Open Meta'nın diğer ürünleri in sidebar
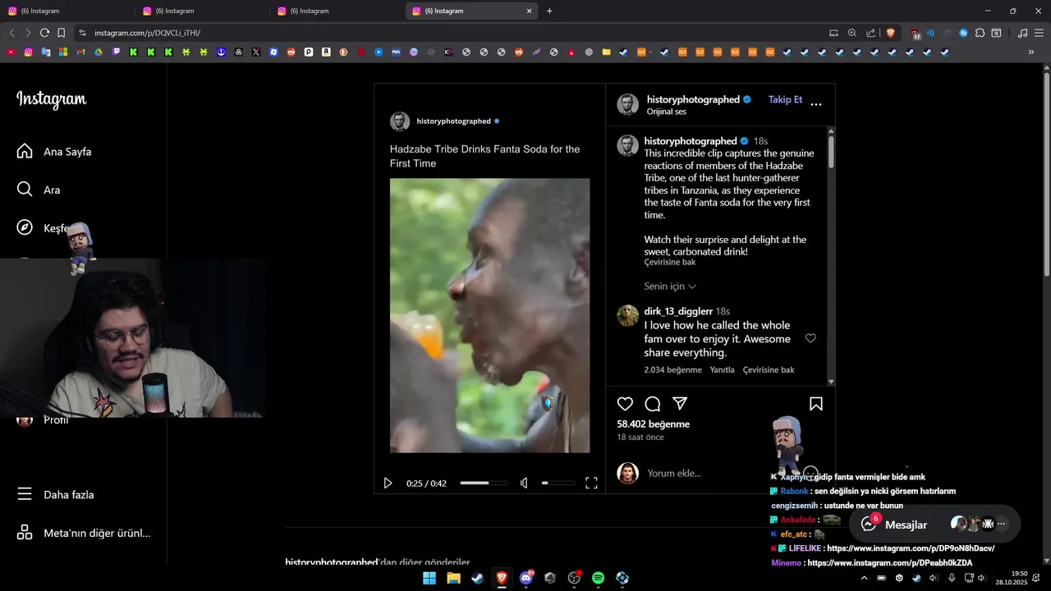This screenshot has width=1051, height=591. tap(84, 533)
